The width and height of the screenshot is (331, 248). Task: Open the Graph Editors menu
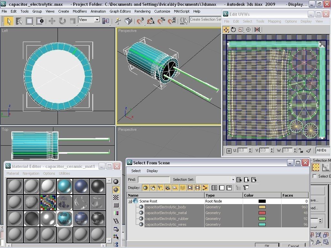[120, 11]
